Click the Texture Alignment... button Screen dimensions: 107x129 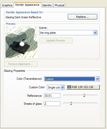[21, 64]
